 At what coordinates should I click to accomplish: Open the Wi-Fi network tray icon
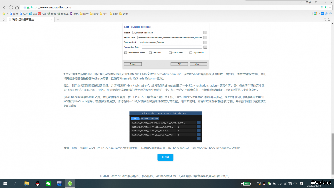(x=285, y=184)
